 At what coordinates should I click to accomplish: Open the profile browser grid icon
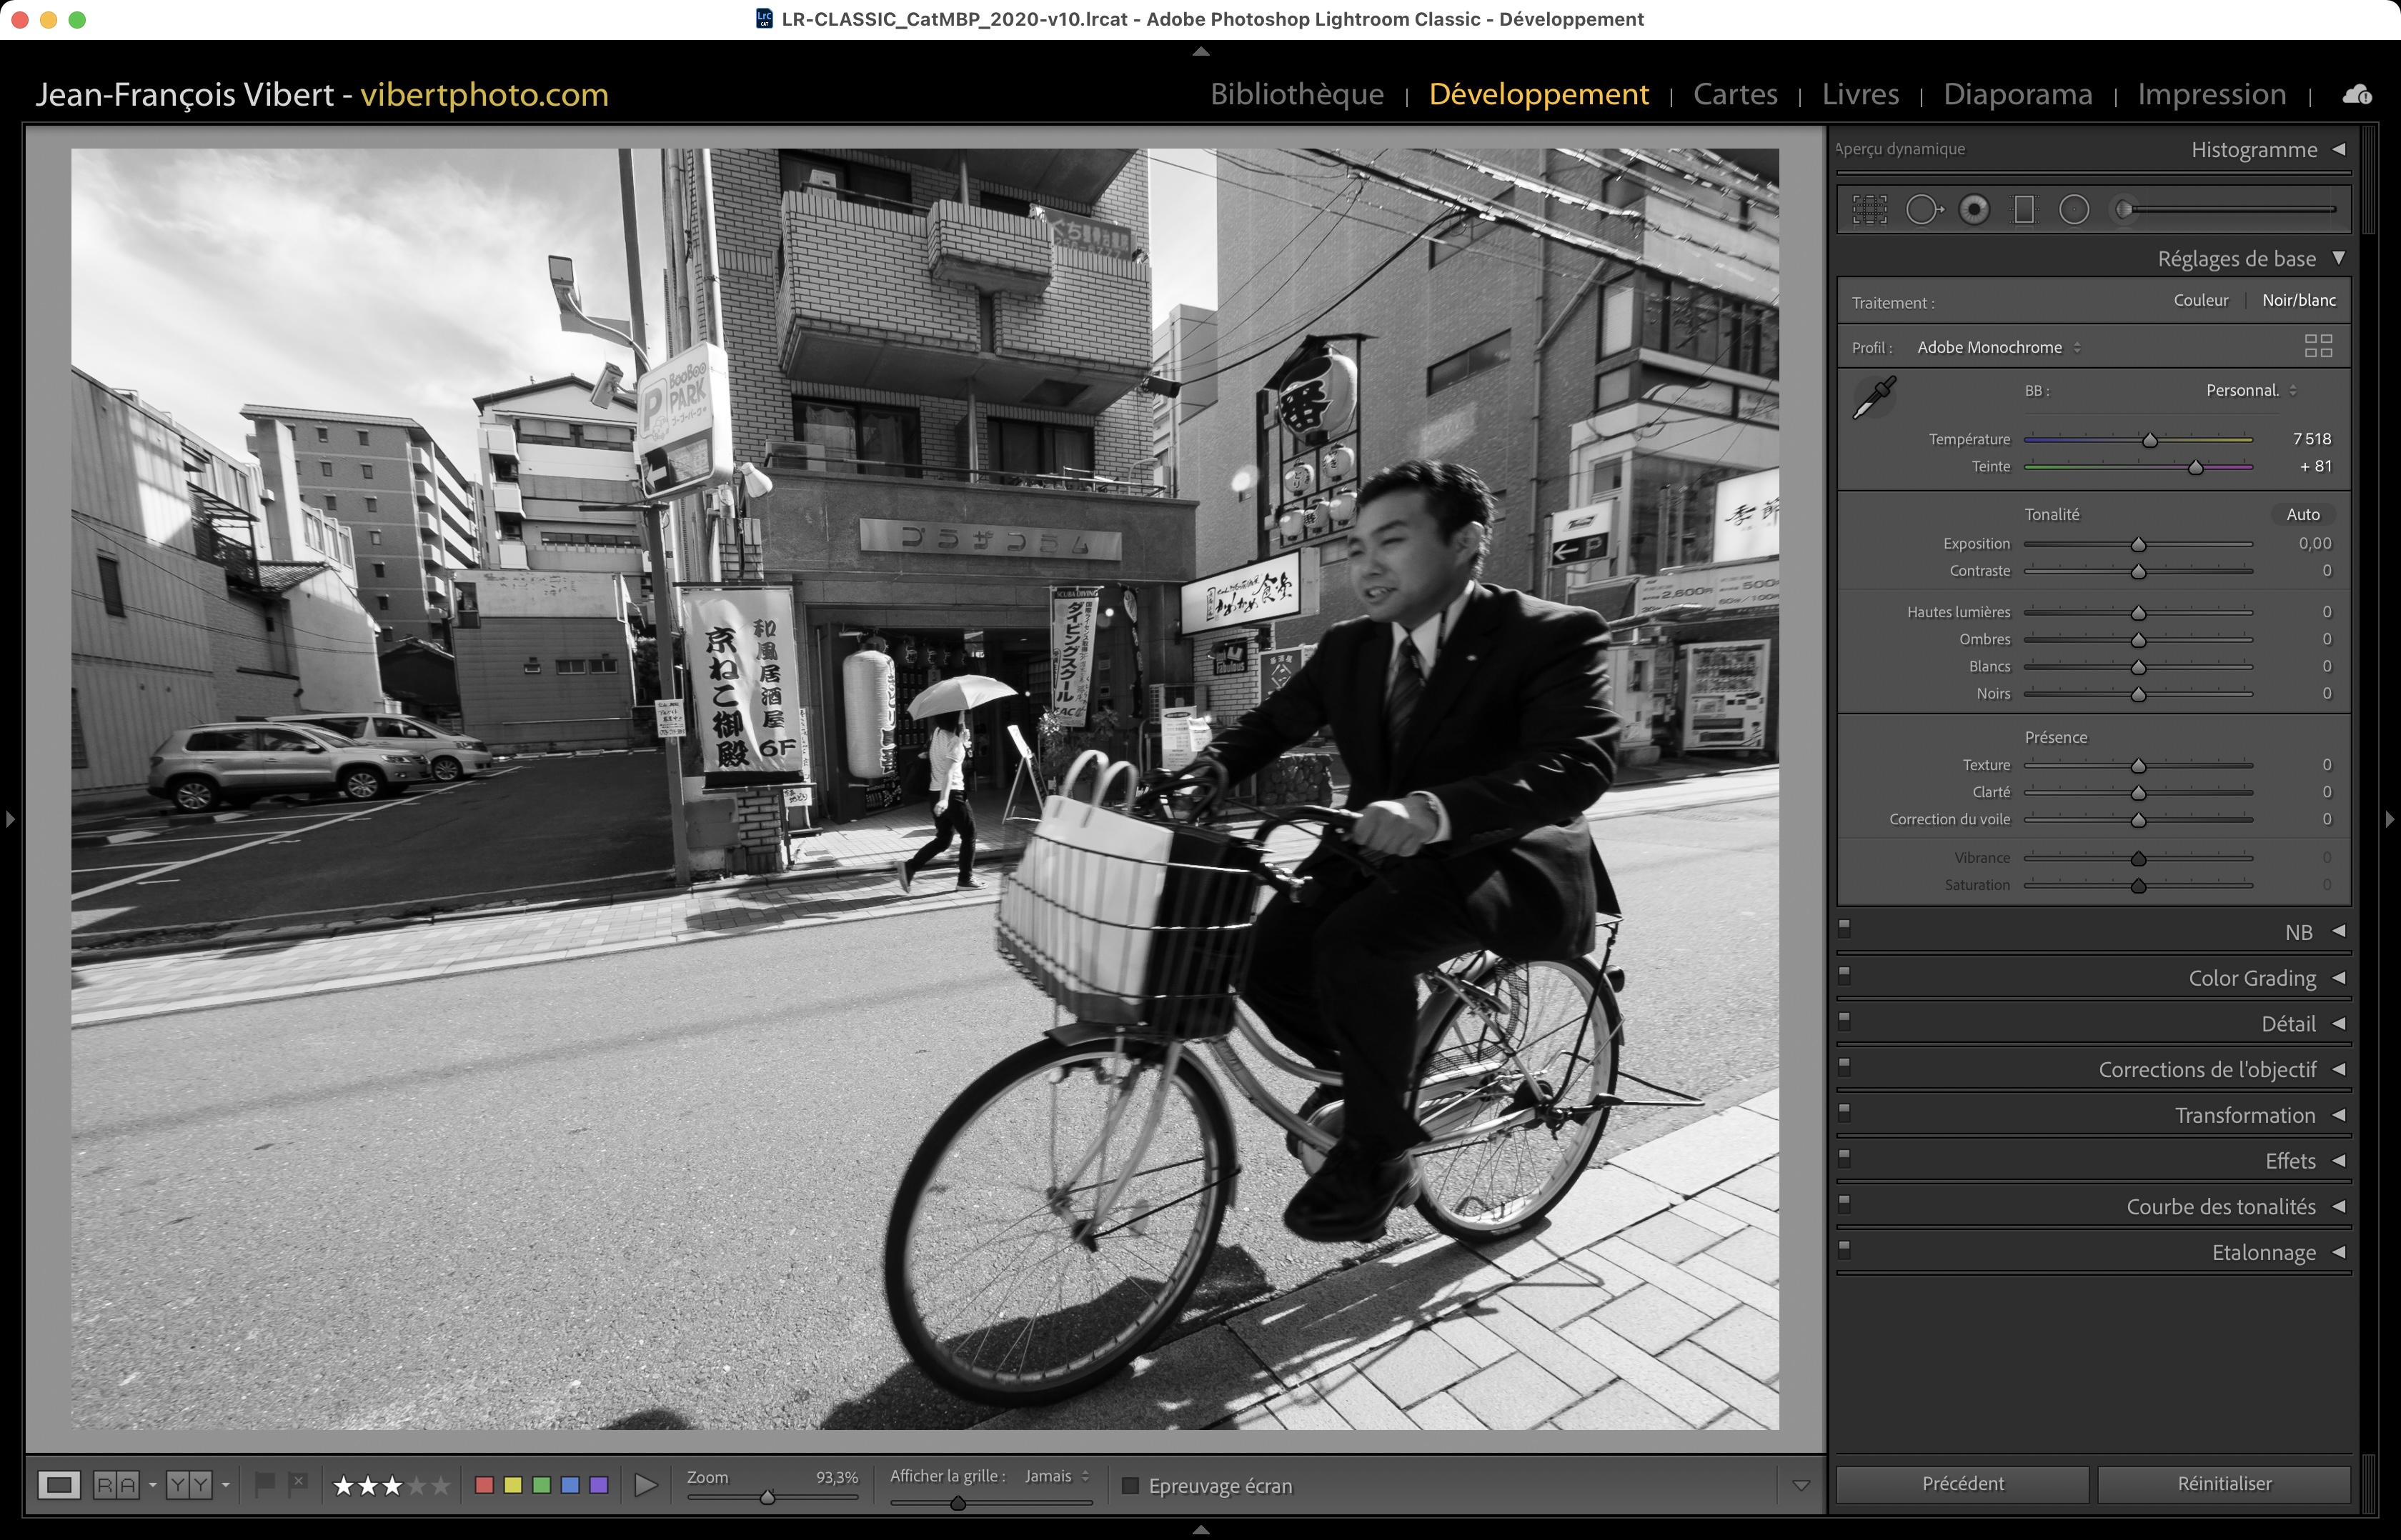[x=2318, y=346]
